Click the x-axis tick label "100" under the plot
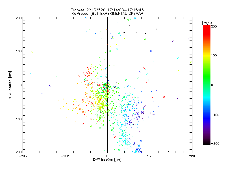This screenshot has height=170, width=226. (x=150, y=156)
